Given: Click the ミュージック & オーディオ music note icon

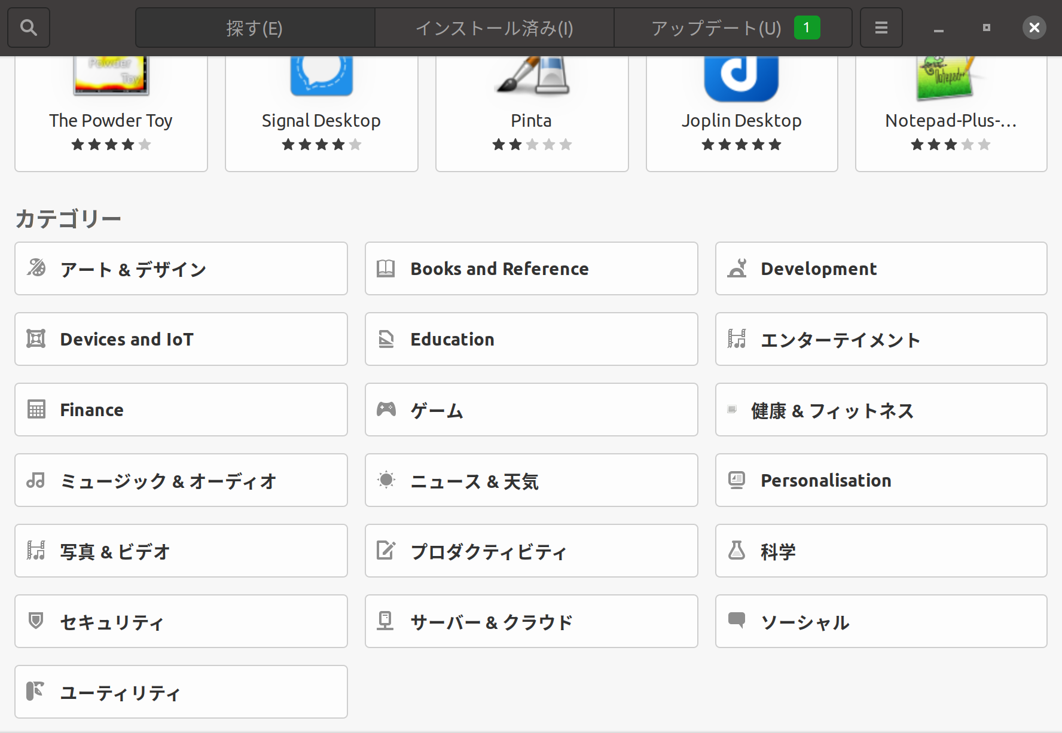Looking at the screenshot, I should (36, 480).
